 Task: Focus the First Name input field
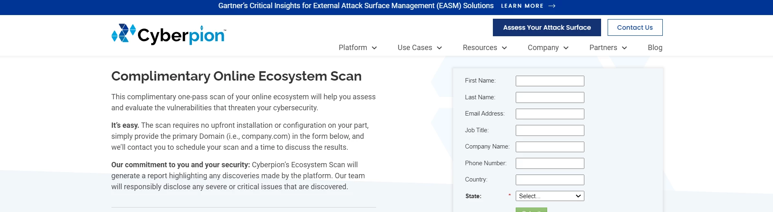point(550,81)
